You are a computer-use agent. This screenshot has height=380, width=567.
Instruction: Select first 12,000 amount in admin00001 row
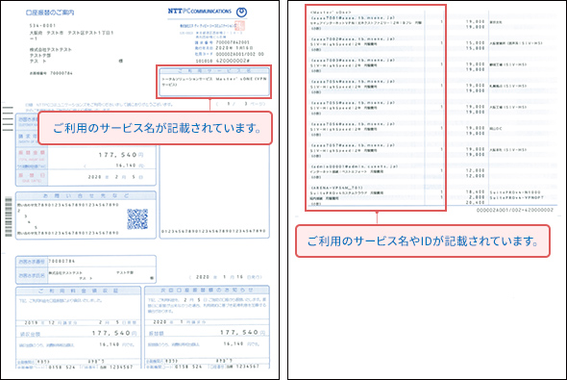point(475,170)
